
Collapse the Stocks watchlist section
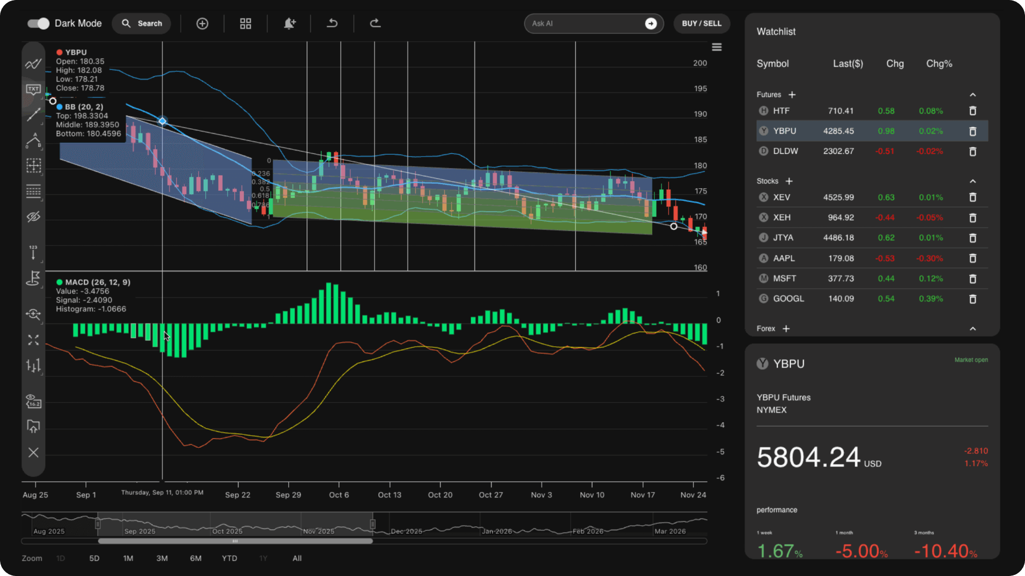pos(974,181)
